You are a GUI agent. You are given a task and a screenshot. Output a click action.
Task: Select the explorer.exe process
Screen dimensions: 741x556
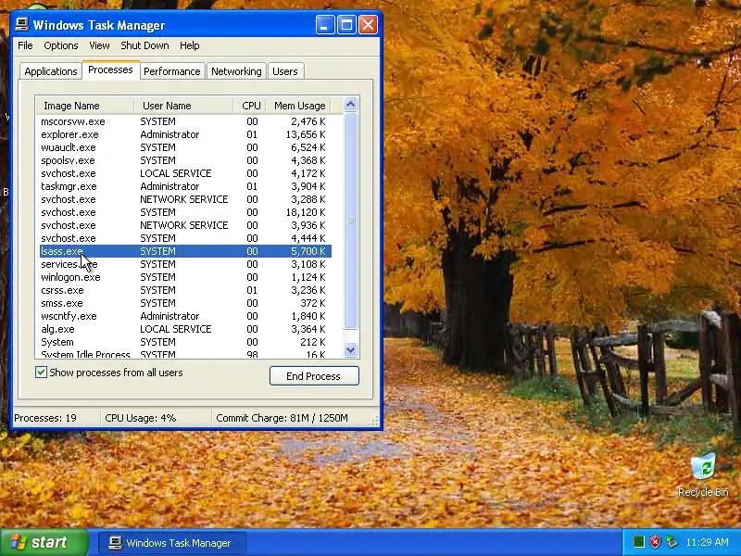pos(185,134)
